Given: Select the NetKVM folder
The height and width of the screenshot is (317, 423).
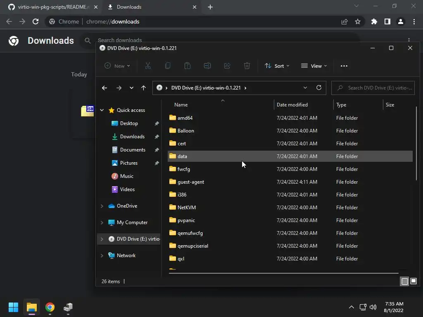Looking at the screenshot, I should (290, 208).
